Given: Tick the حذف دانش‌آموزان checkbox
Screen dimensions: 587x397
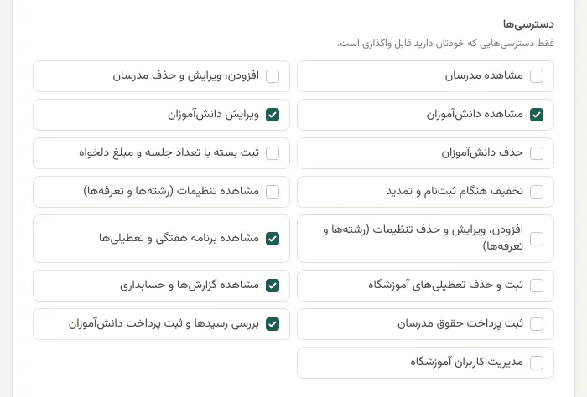Looking at the screenshot, I should tap(537, 153).
